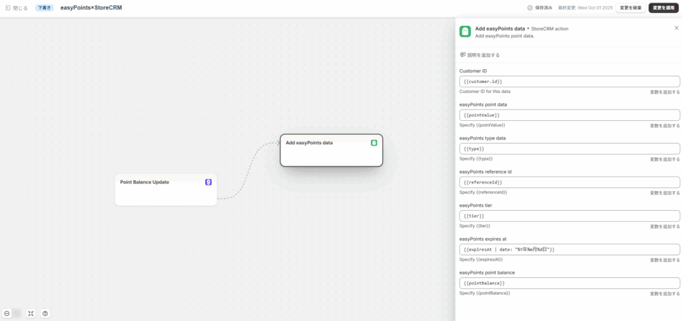Click the 保存済み saved status checkmark
682x321 pixels.
[529, 8]
